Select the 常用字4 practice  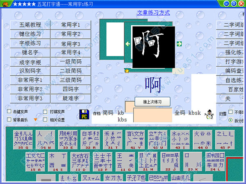coord(71,52)
